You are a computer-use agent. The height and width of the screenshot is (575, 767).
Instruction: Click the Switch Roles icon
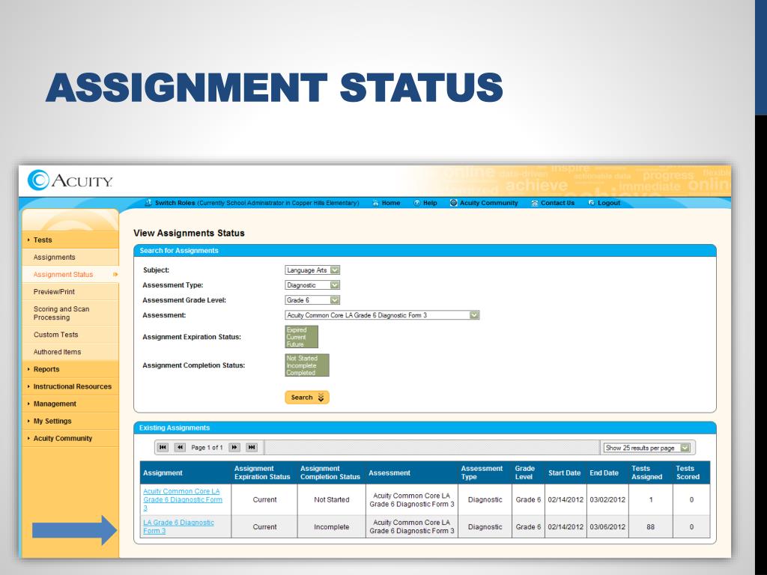(148, 203)
